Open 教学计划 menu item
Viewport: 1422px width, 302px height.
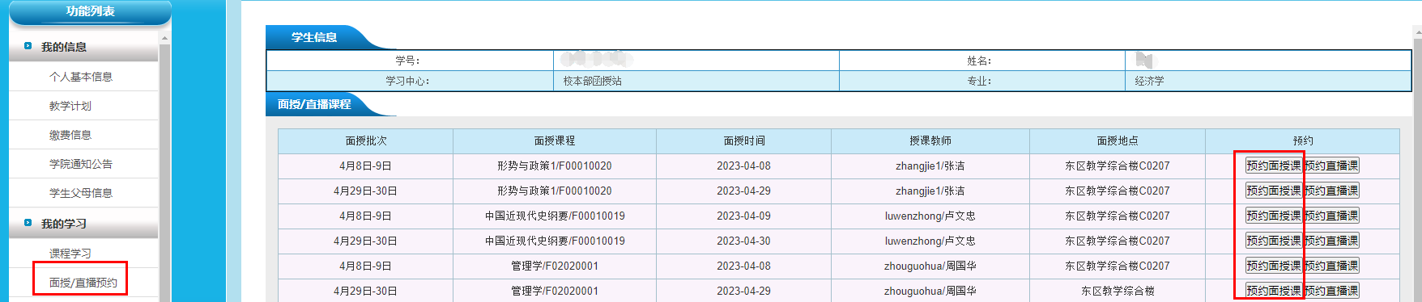pyautogui.click(x=70, y=106)
